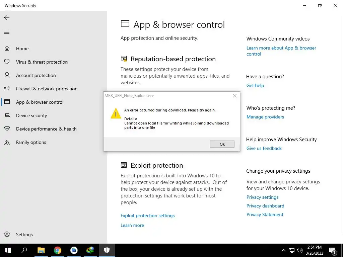
Task: Click "An error occurred during download" message
Action: point(170,110)
